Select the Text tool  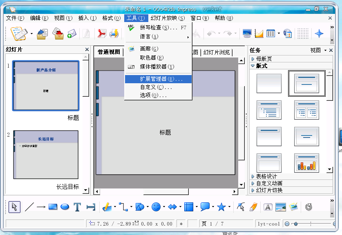[x=77, y=207]
